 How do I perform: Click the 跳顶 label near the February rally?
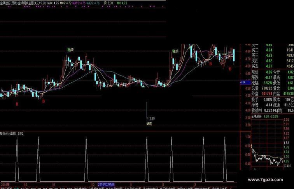pyautogui.click(x=175, y=51)
